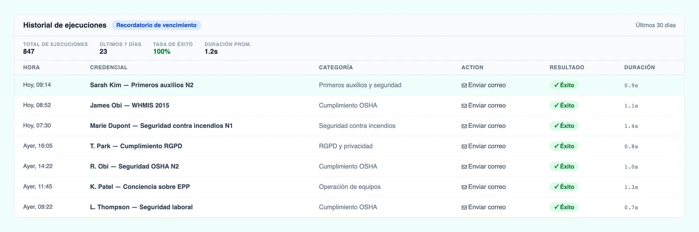Select T. Park — Cumplimiento RGPD
Image resolution: width=699 pixels, height=232 pixels.
(x=136, y=146)
